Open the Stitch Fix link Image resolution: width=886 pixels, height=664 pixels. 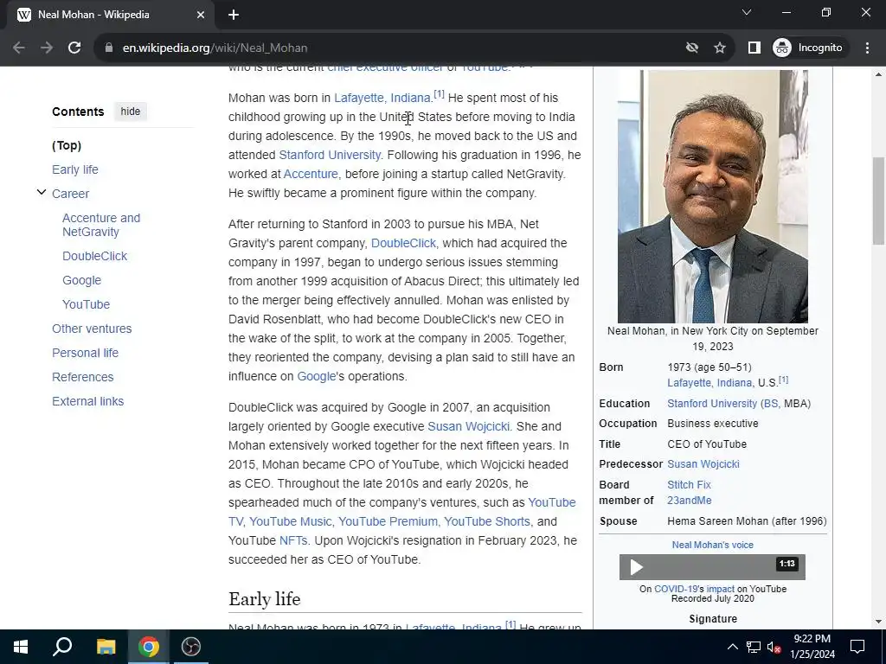pyautogui.click(x=689, y=485)
